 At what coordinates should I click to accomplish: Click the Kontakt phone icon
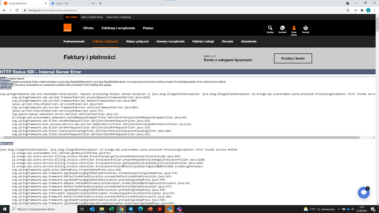tap(282, 29)
